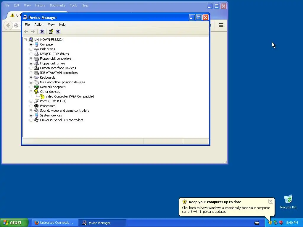Viewport: 303px width, 227px height.
Task: Select the Sound, video and game controllers icon
Action: pos(36,111)
